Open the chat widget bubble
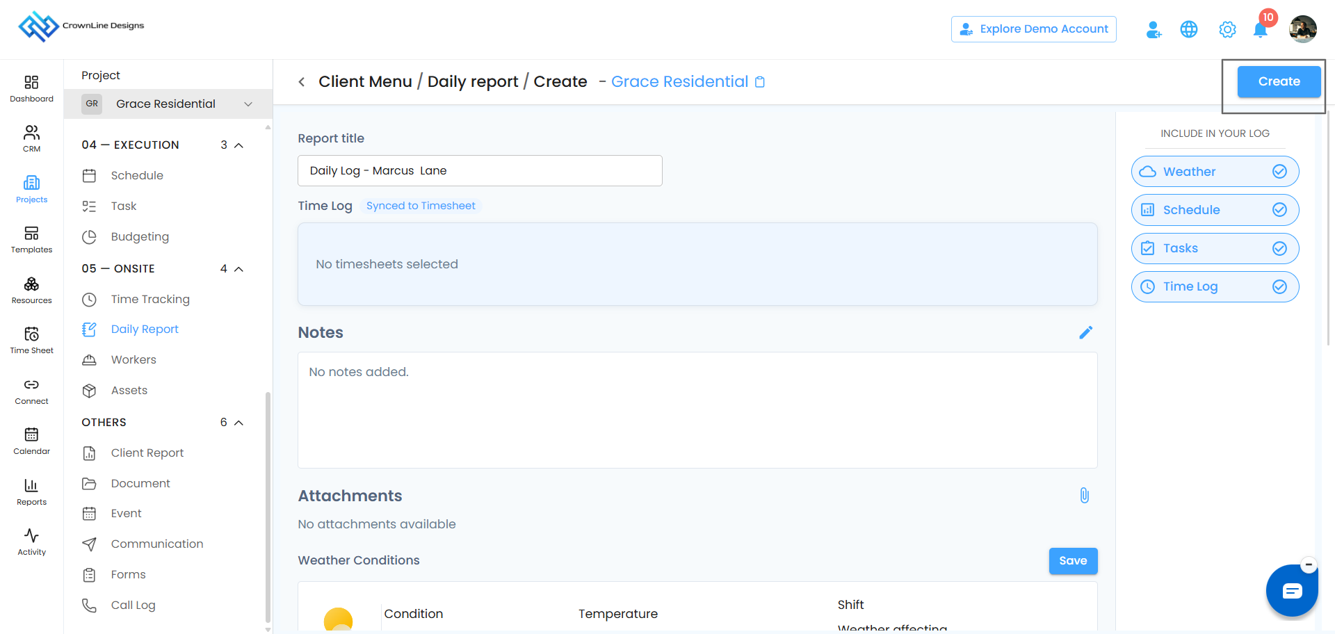Screen dimensions: 1335x634 point(1292,591)
